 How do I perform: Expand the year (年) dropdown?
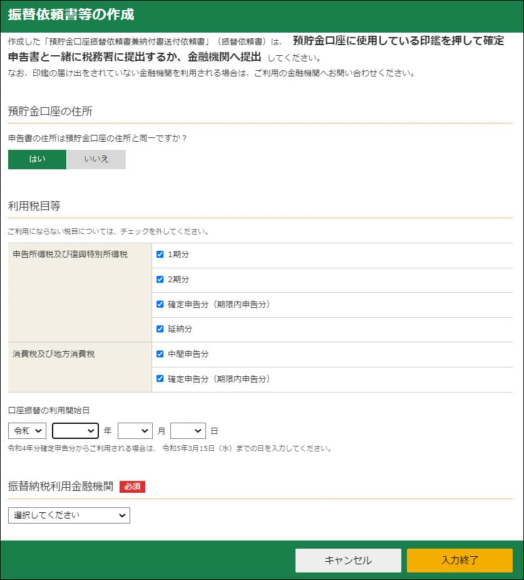click(75, 431)
